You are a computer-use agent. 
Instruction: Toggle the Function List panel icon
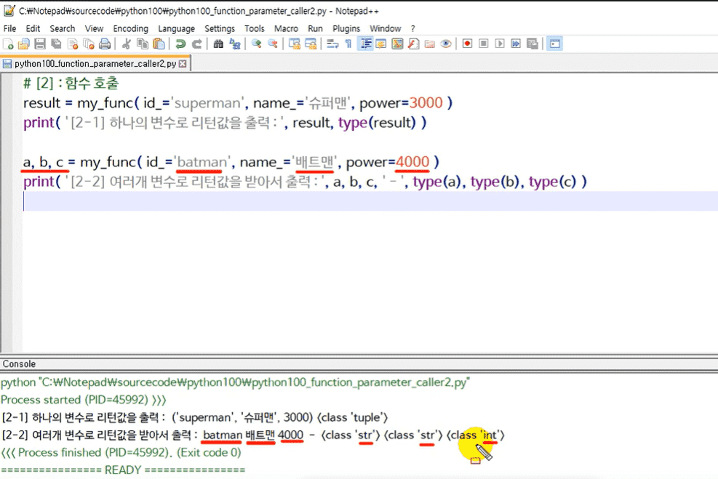pos(413,44)
